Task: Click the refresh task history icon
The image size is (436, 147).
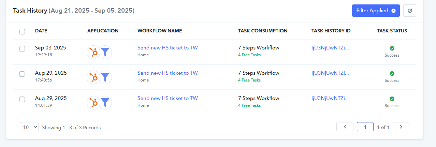Action: [410, 11]
